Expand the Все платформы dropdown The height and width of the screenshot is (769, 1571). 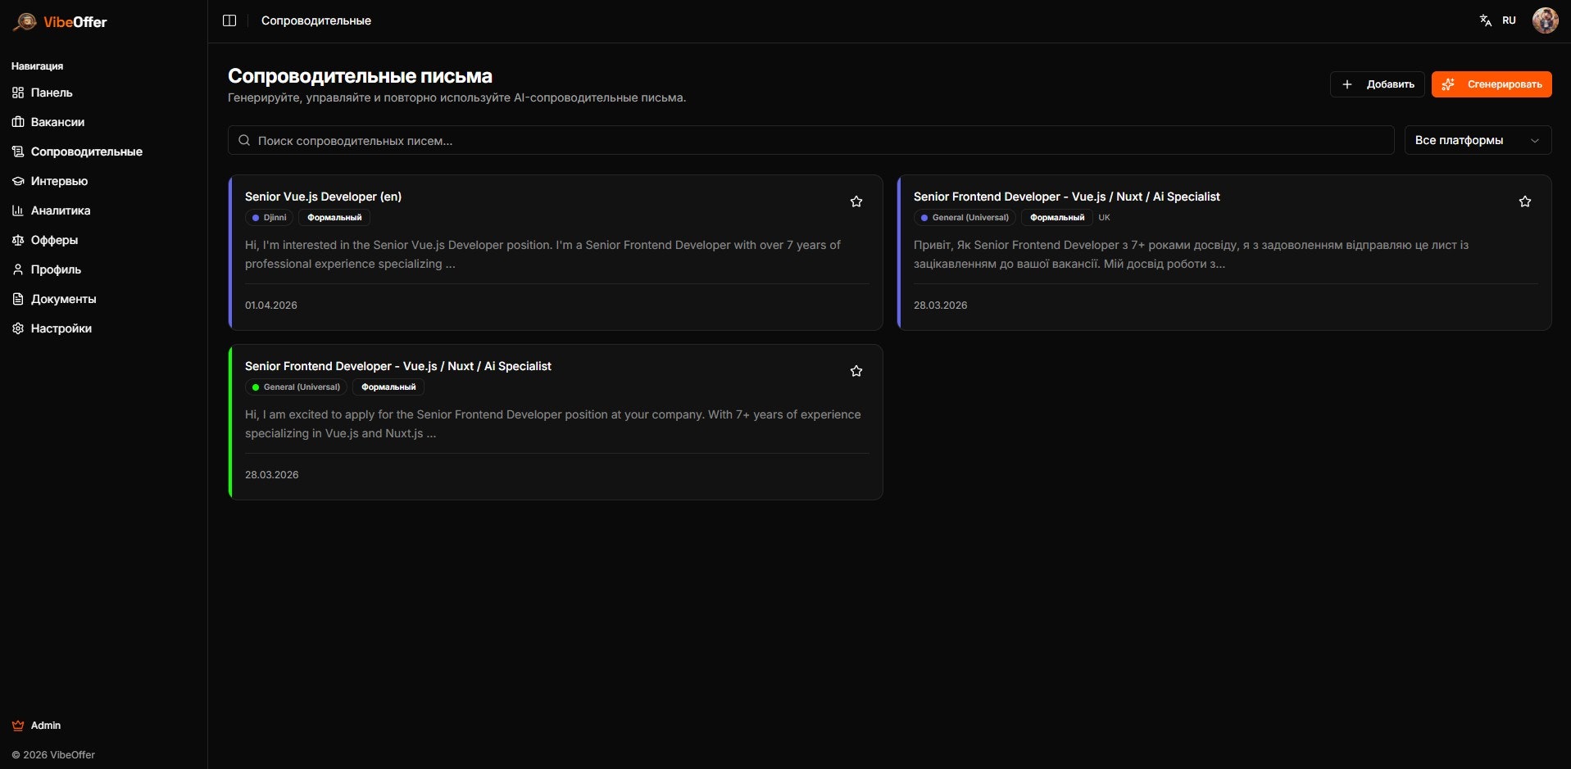pos(1478,140)
